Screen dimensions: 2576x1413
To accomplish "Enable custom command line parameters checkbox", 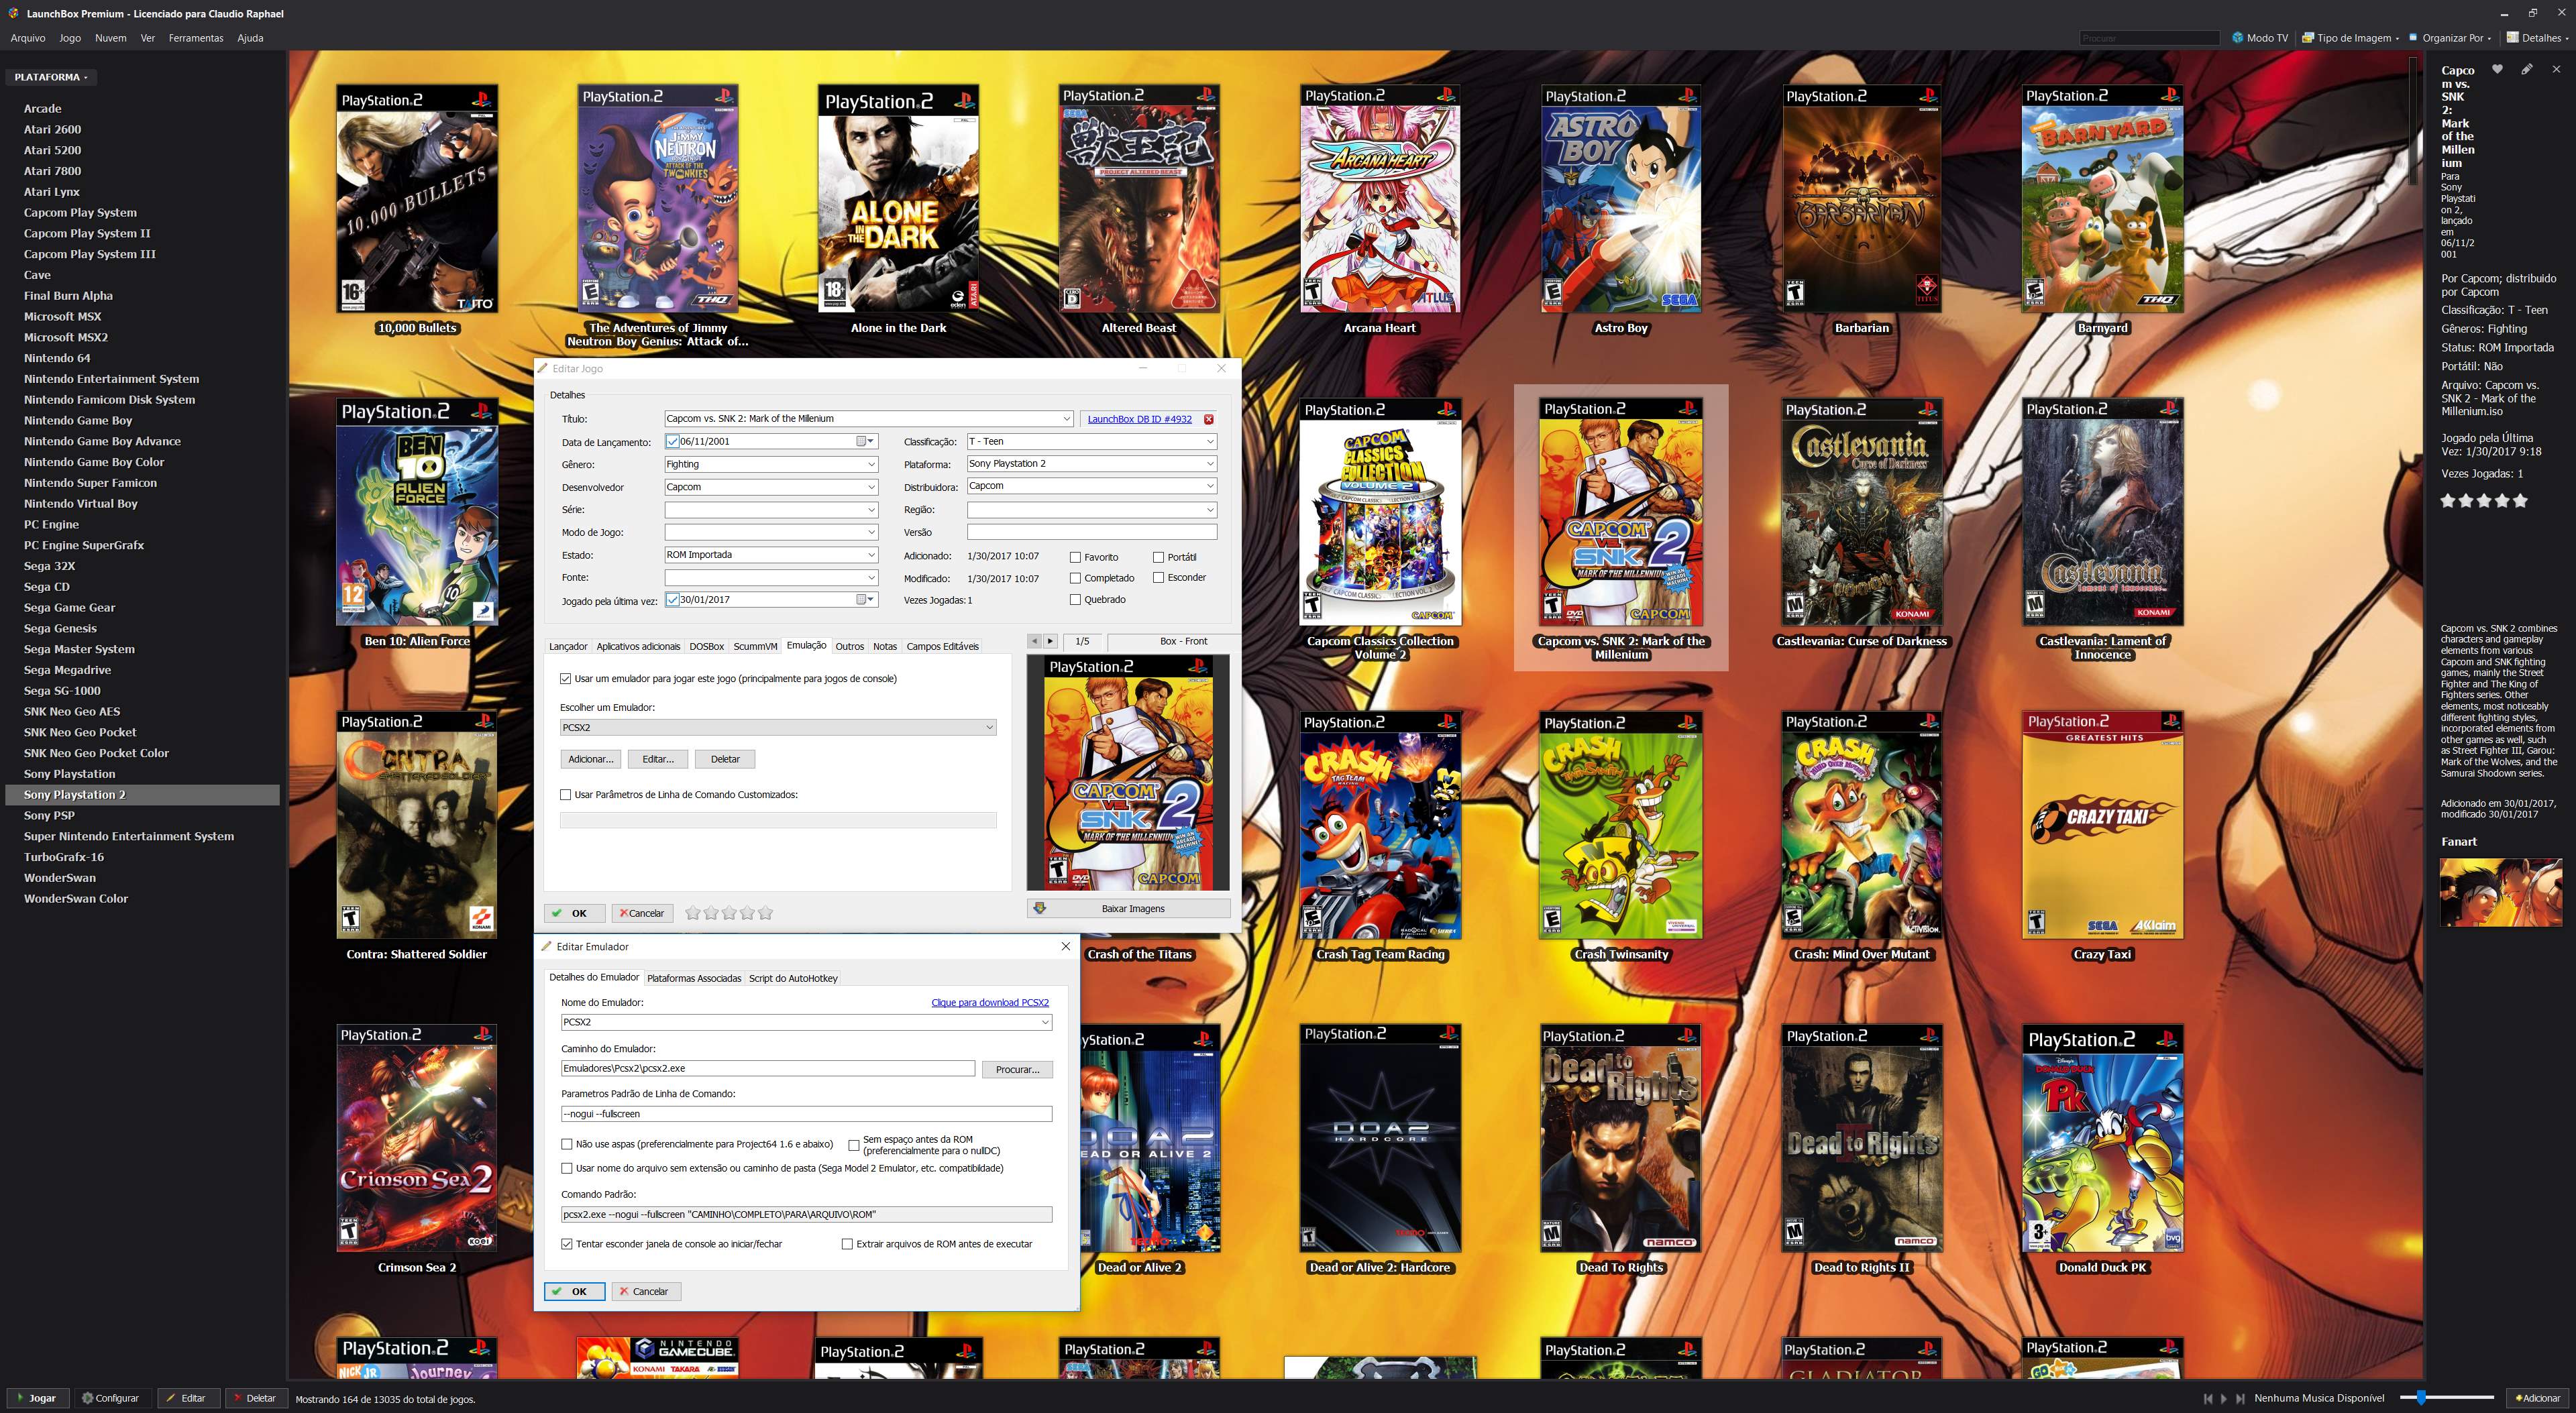I will pos(566,795).
